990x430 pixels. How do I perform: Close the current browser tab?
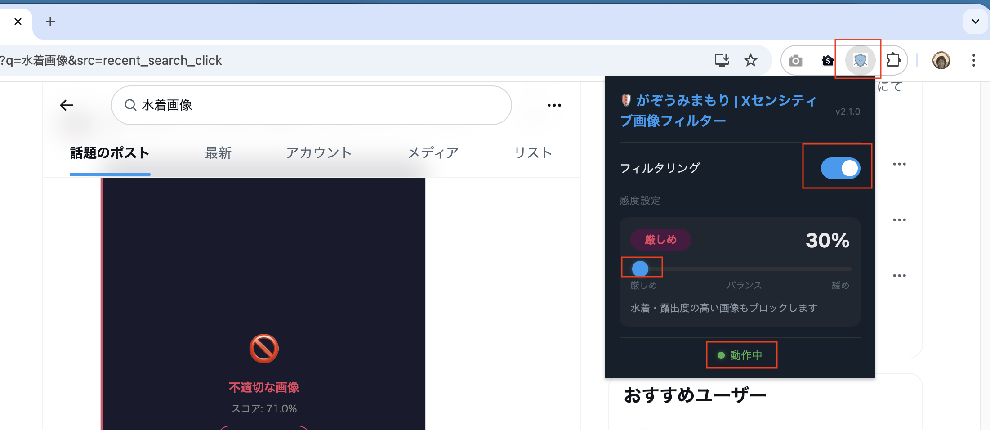point(18,22)
